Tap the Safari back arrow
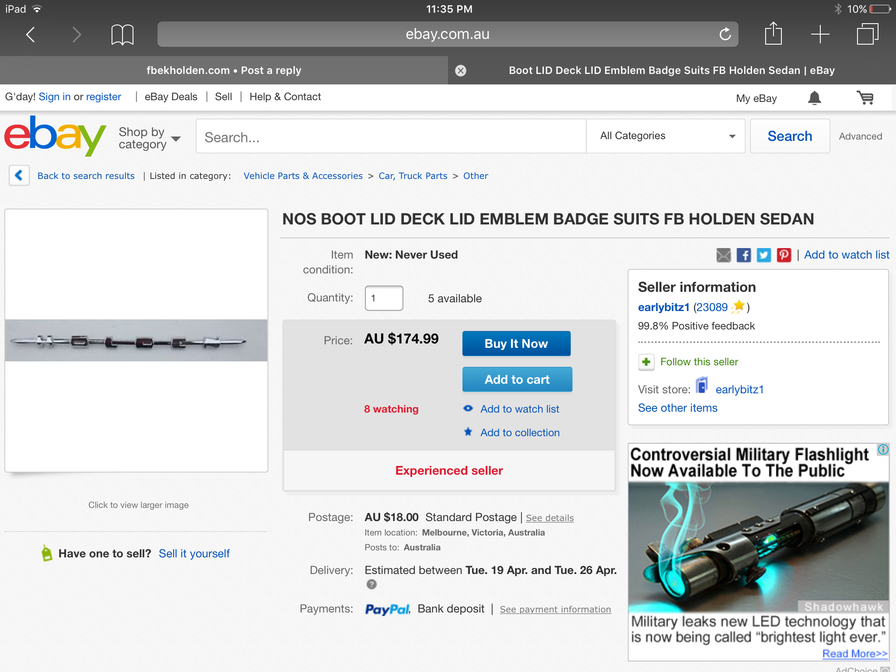The height and width of the screenshot is (672, 896). click(30, 34)
